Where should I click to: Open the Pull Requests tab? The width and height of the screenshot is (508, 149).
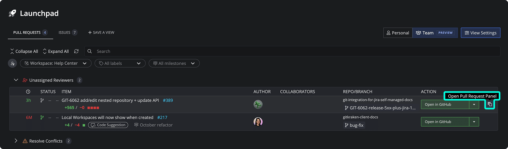(x=30, y=33)
